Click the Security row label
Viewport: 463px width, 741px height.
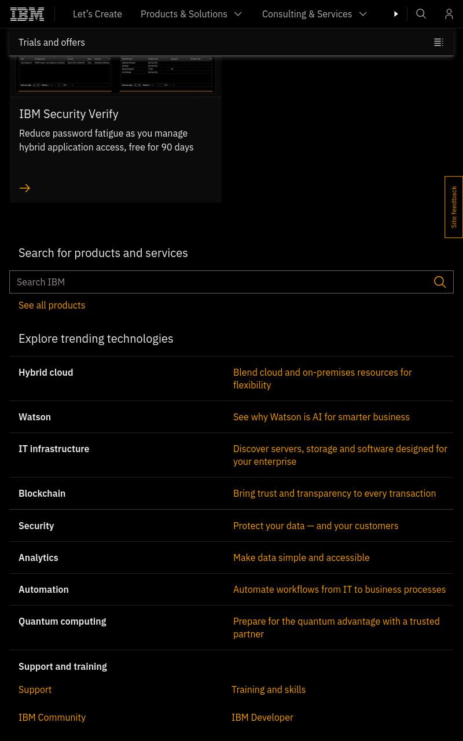[36, 526]
